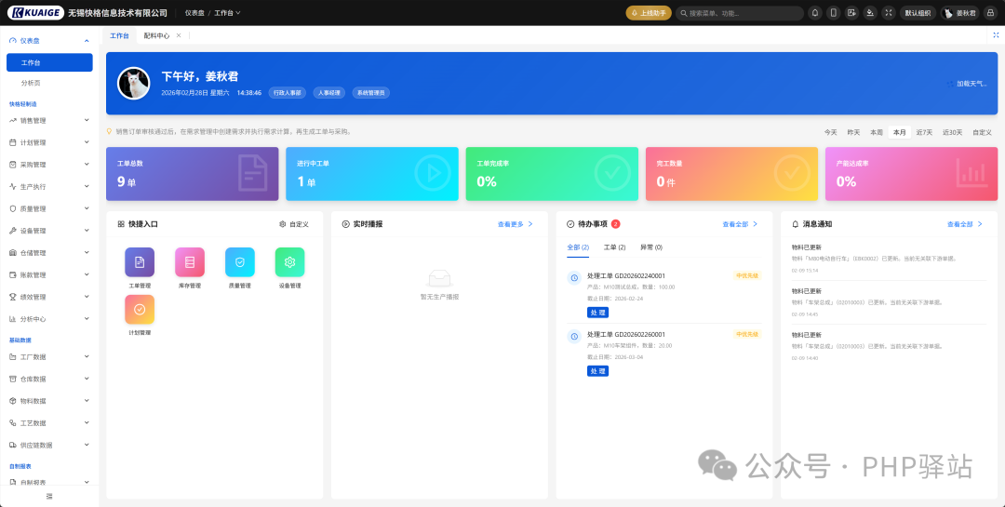The height and width of the screenshot is (507, 1005).
Task: Open 设备管理 quick entry icon
Action: [289, 262]
